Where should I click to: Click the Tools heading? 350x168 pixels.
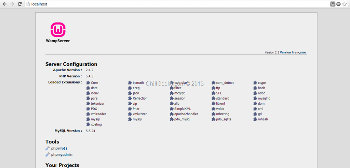click(x=52, y=142)
